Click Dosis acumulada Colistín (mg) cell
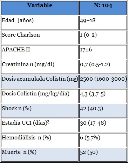Viewport: 129px width, 163px height. (40, 81)
